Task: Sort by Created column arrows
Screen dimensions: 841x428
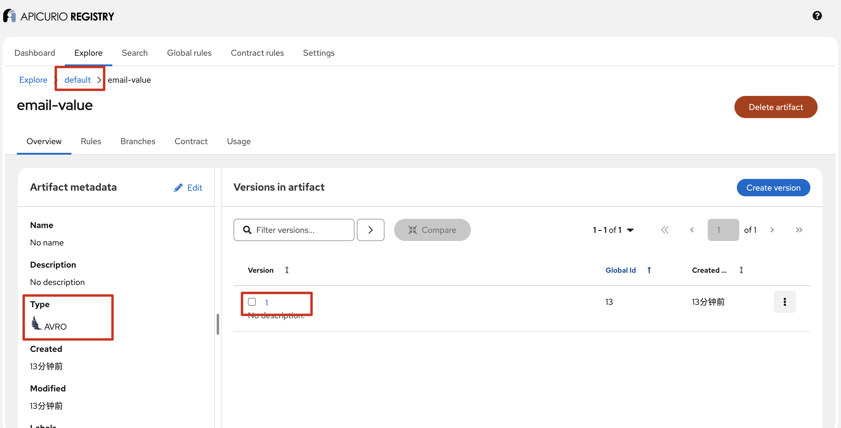Action: tap(741, 270)
